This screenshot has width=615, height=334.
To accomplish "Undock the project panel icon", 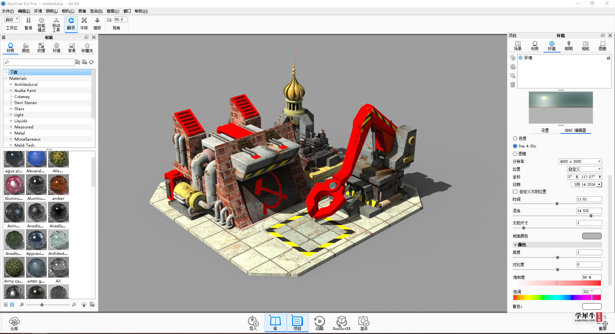I will pyautogui.click(x=603, y=36).
